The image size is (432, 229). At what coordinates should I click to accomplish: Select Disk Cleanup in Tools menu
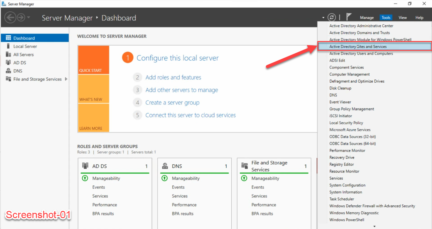click(x=375, y=88)
